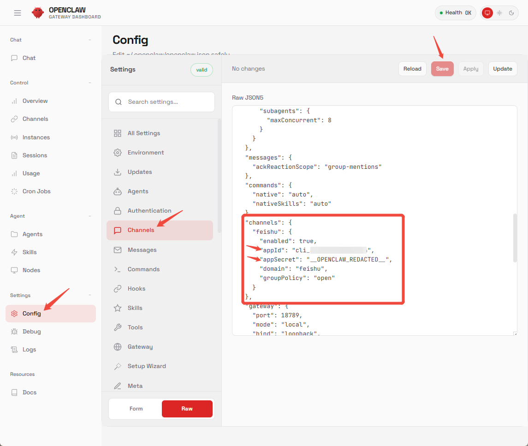The width and height of the screenshot is (528, 446).
Task: Click the OpenClaw red mascot logo
Action: click(38, 13)
